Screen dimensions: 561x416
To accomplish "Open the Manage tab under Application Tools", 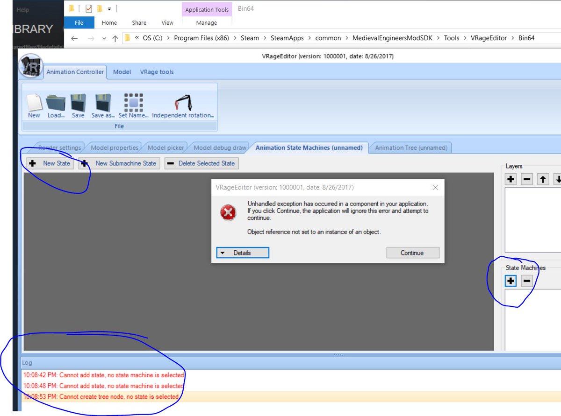I will coord(207,22).
